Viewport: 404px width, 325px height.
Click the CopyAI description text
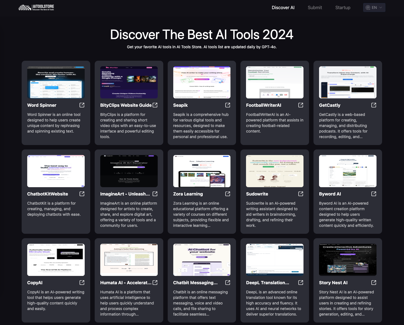[x=56, y=300]
